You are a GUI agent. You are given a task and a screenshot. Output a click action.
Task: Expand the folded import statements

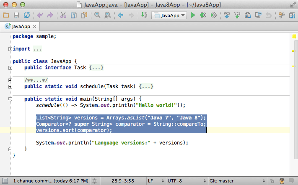coord(10,49)
